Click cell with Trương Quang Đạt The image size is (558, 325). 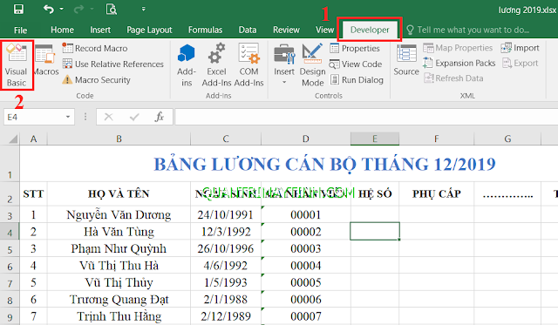point(119,300)
